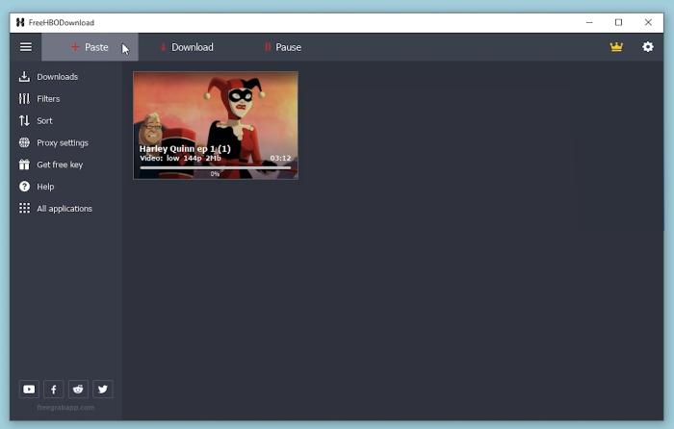Viewport: 674px width, 429px height.
Task: Pause downloads with Pause button
Action: tap(283, 47)
